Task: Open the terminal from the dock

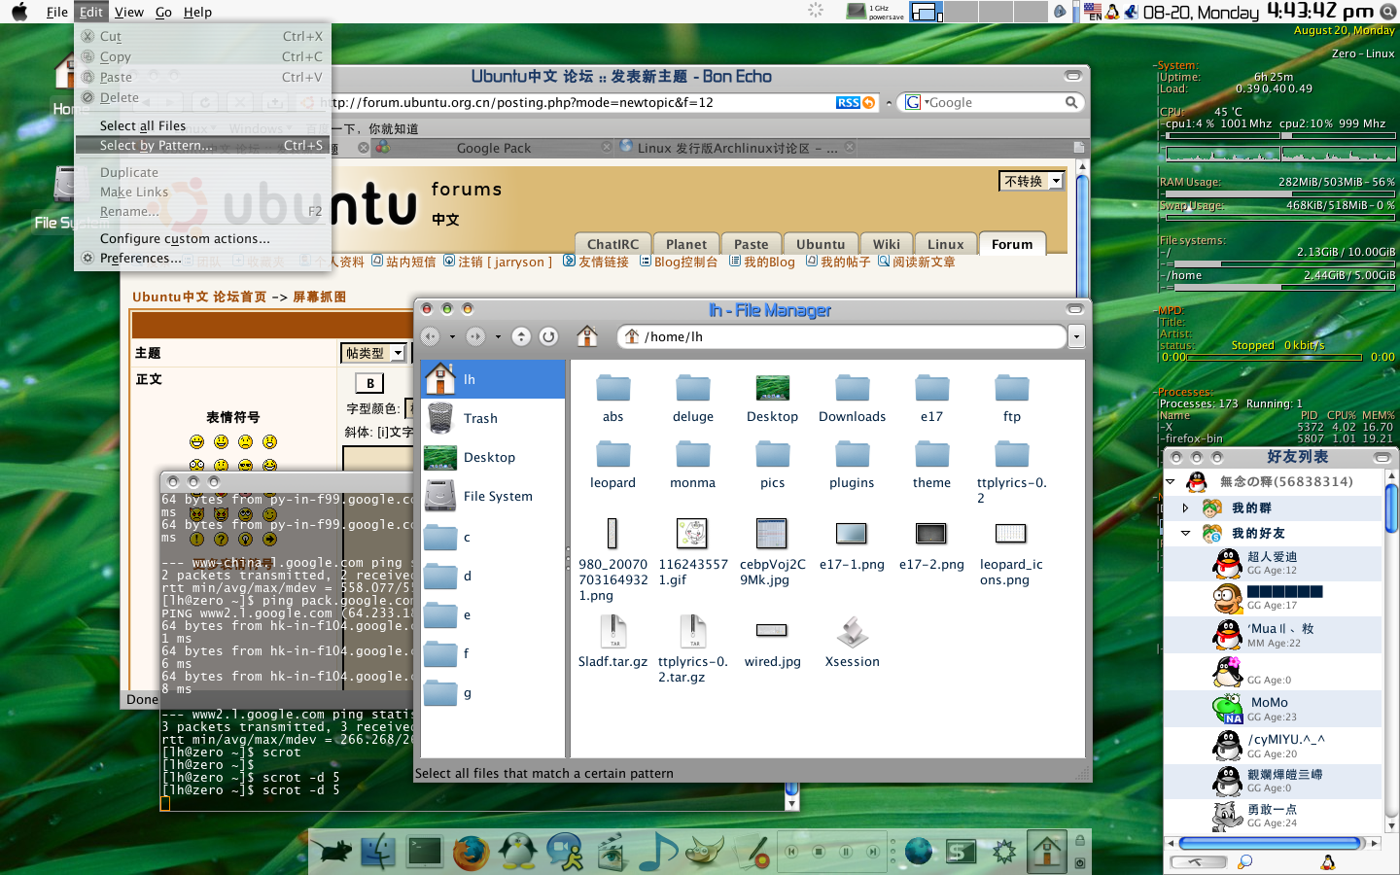Action: pyautogui.click(x=425, y=852)
